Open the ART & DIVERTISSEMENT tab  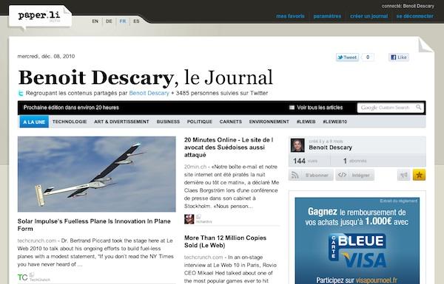click(121, 122)
